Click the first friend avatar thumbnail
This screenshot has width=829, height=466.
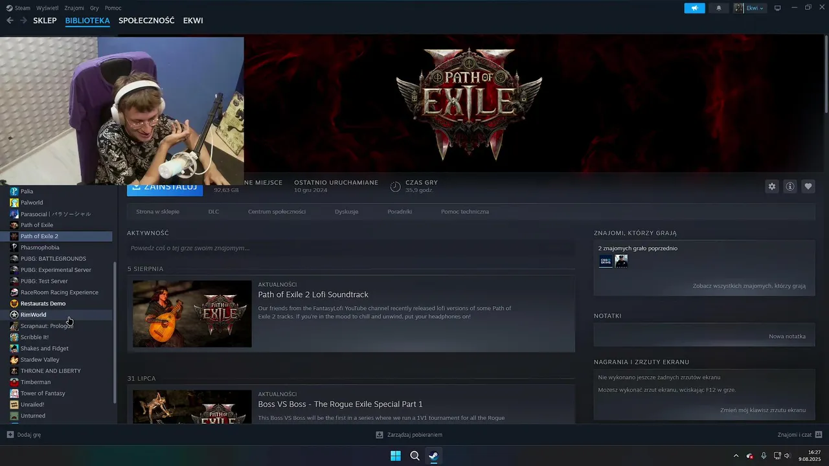tap(606, 261)
